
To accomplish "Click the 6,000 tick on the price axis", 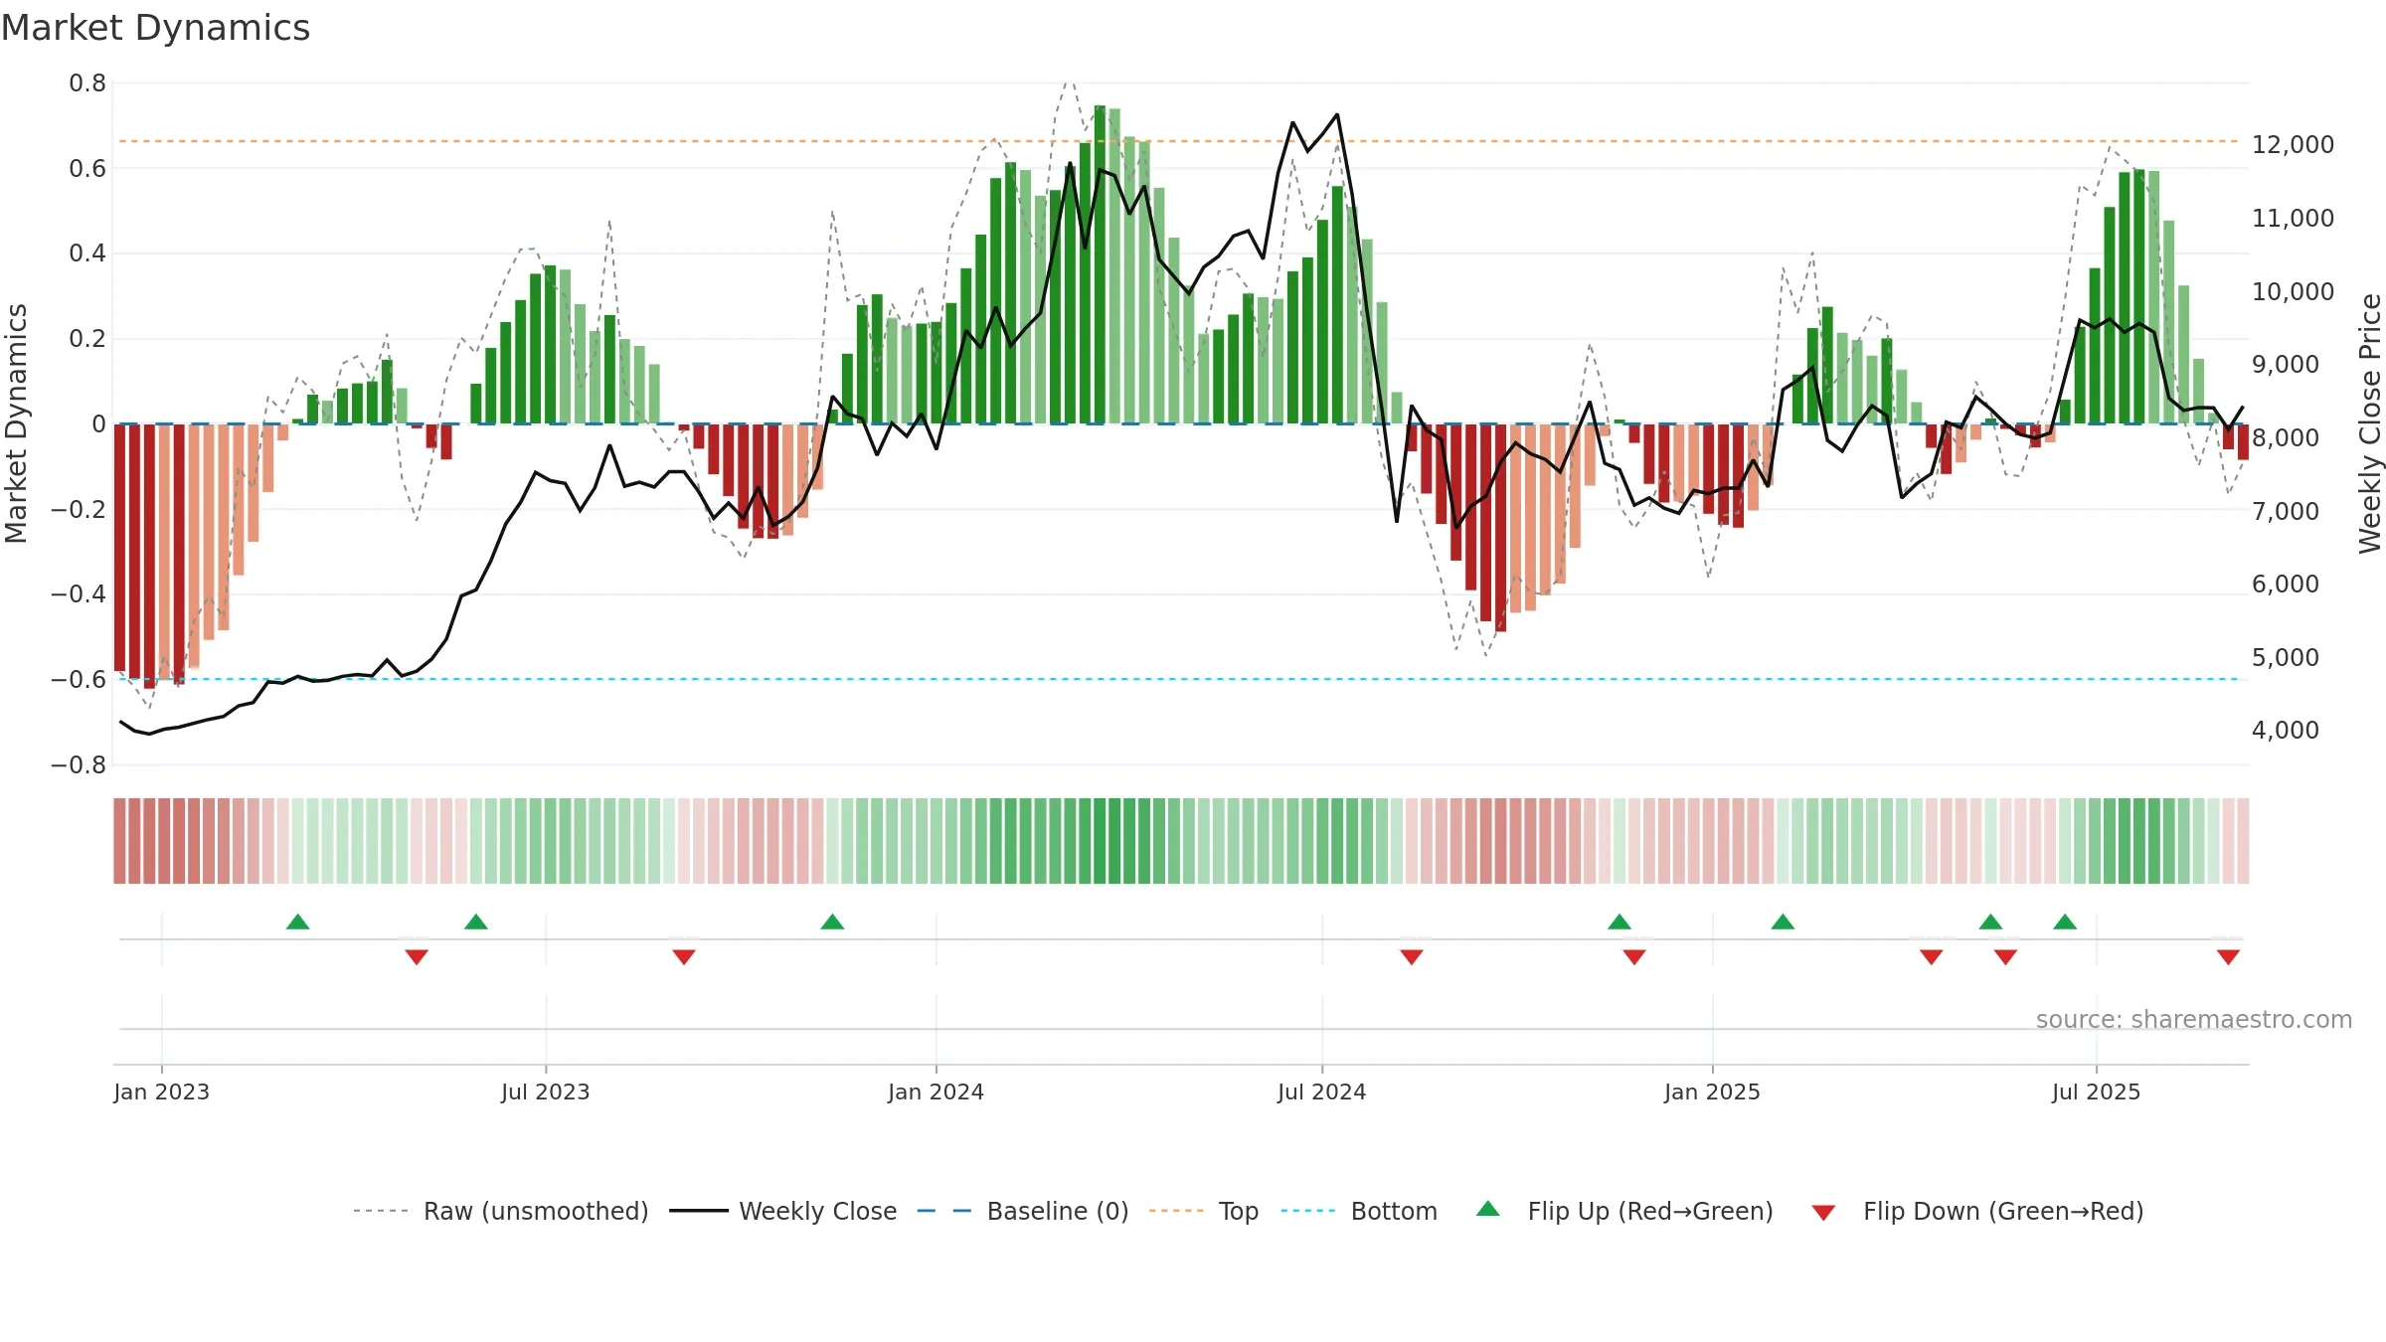I will coord(2286,585).
